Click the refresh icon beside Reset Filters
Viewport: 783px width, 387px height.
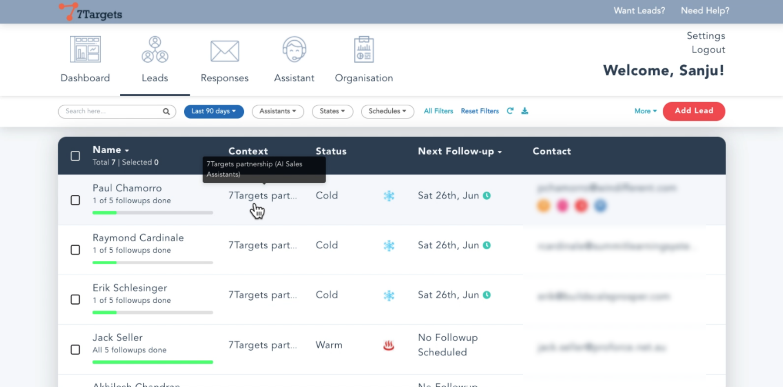point(510,111)
